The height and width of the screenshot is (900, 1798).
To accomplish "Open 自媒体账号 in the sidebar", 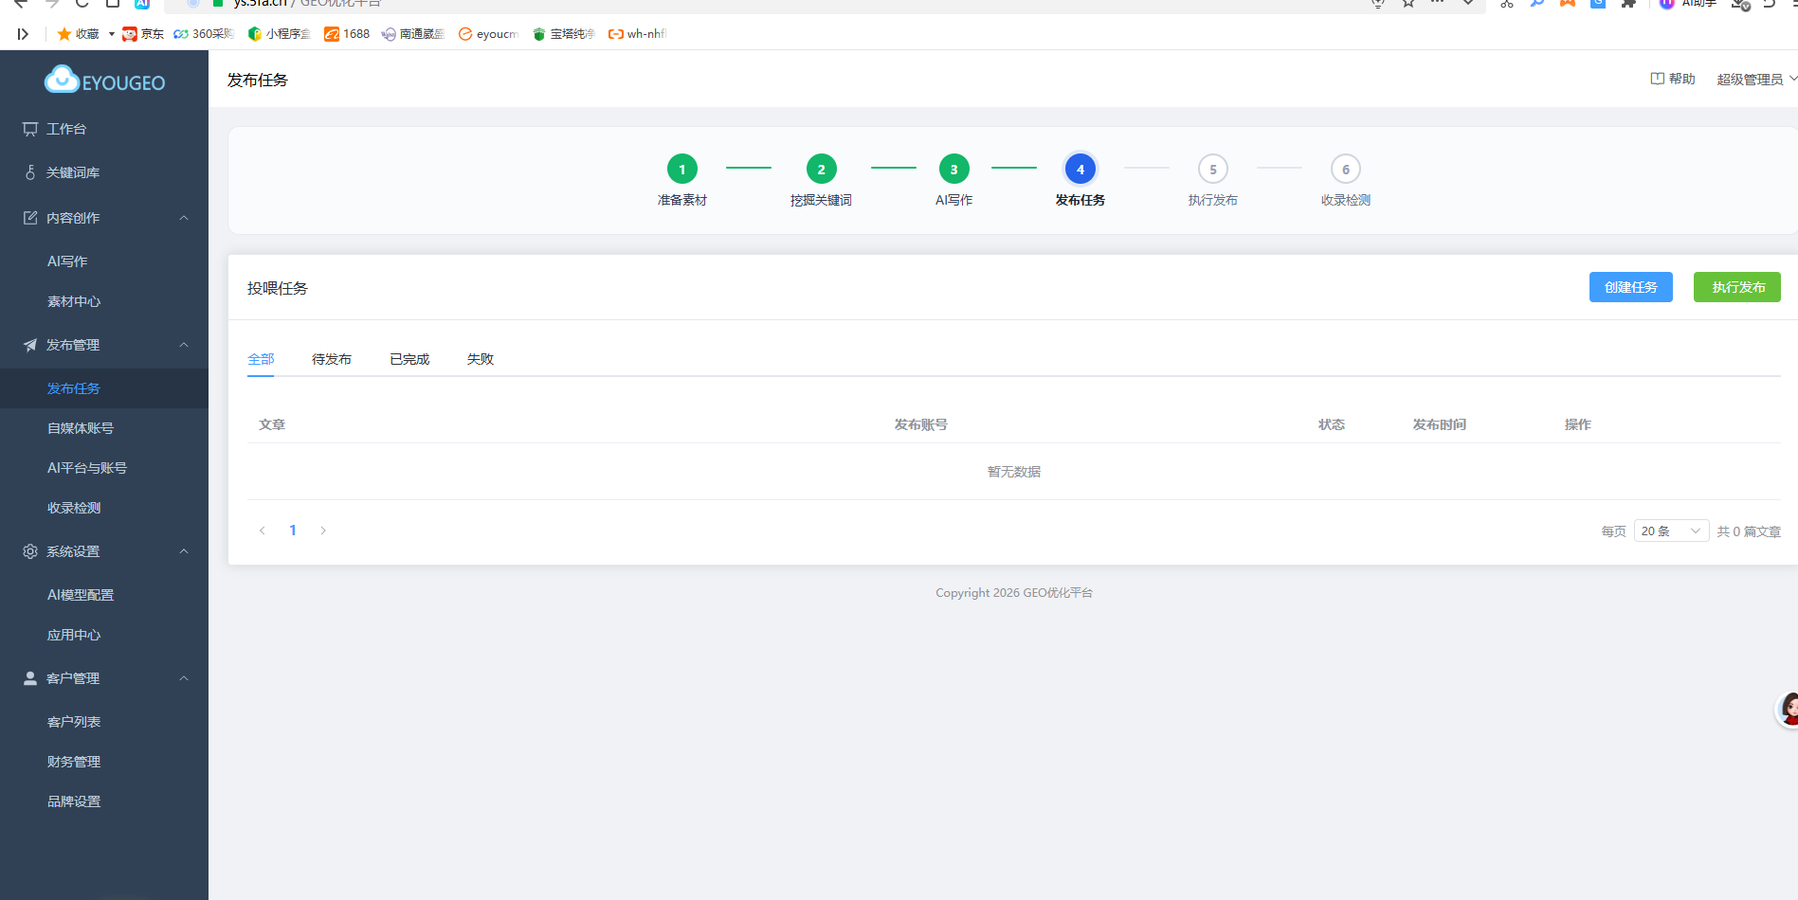I will pos(81,428).
